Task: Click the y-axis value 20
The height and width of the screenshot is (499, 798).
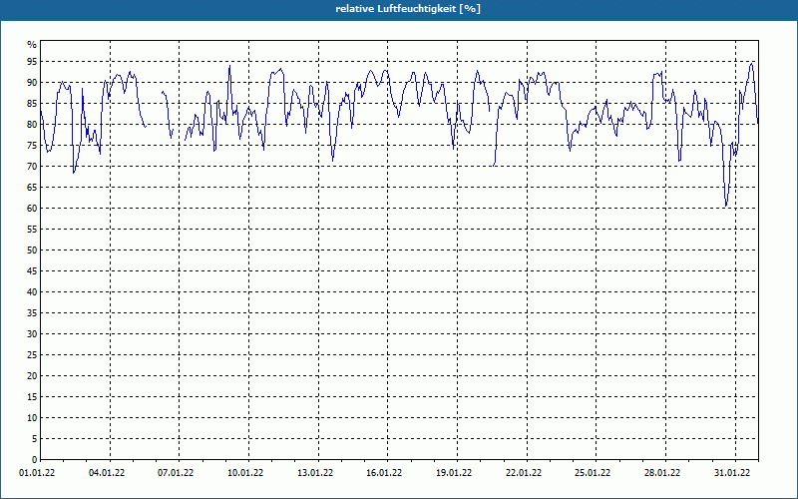Action: [32, 376]
